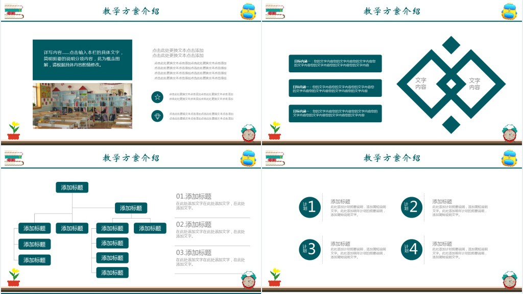Select the 计划 1 numbered circle

(310, 207)
